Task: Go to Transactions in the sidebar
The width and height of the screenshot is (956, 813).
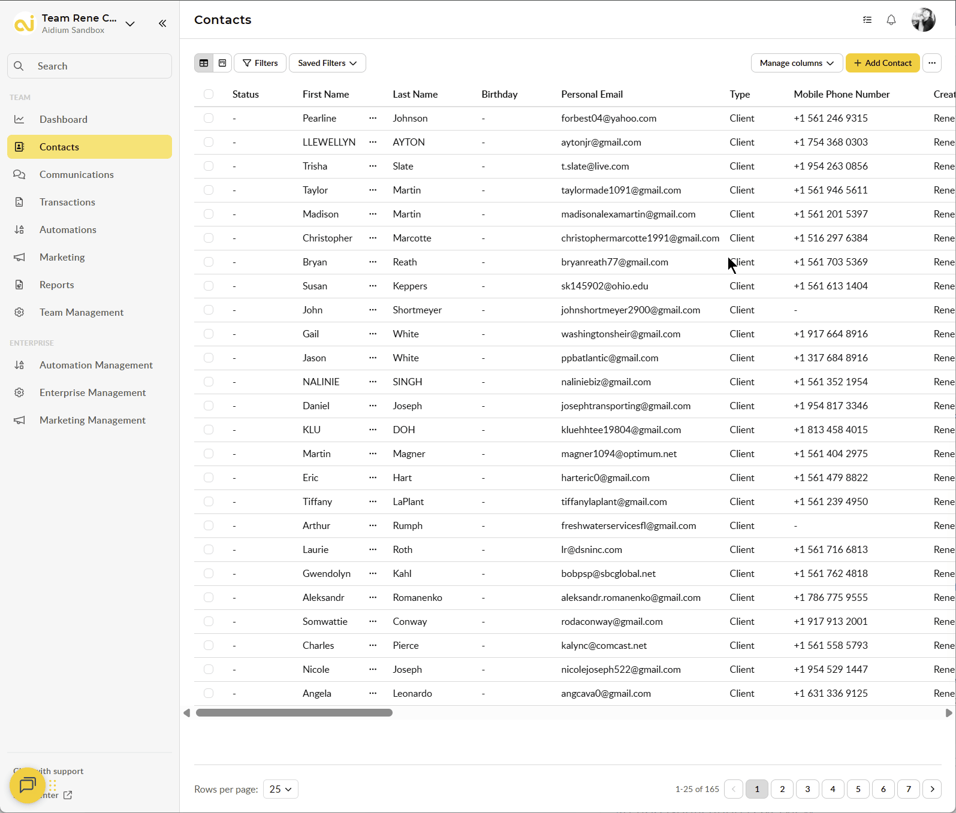Action: pos(67,202)
